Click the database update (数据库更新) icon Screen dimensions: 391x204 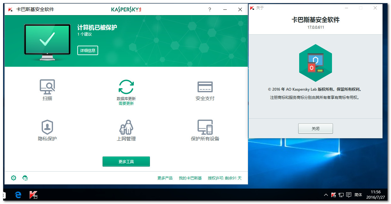(126, 87)
